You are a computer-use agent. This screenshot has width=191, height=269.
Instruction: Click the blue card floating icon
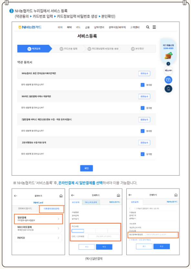pos(168,80)
